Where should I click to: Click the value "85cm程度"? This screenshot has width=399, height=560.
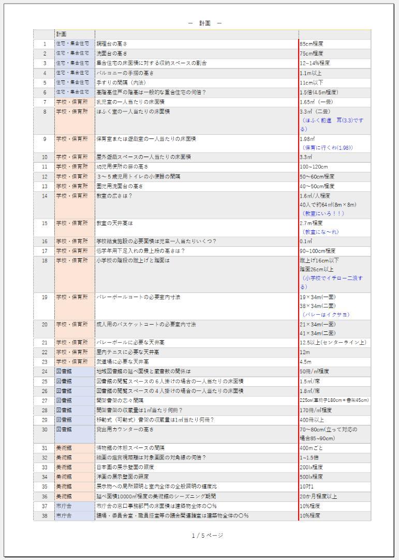(x=312, y=44)
